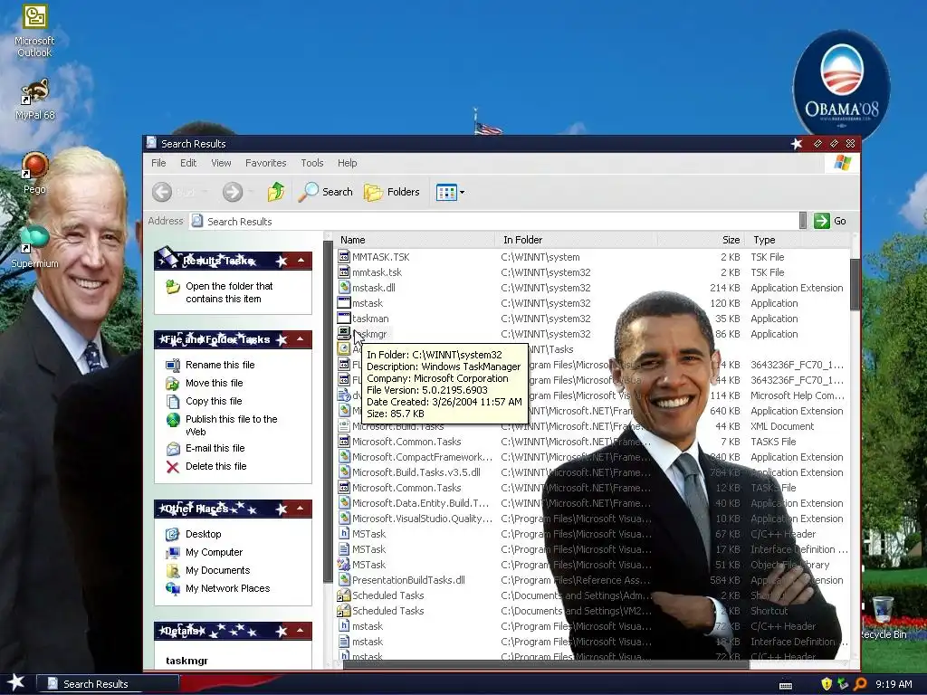
Task: Click Publish this file to the Web
Action: [x=231, y=425]
